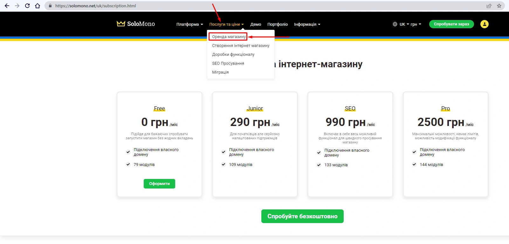Click the browser forward arrow

point(17,6)
